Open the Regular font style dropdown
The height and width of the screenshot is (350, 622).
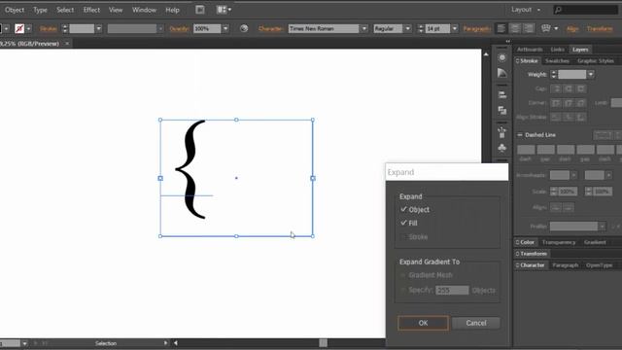[408, 28]
